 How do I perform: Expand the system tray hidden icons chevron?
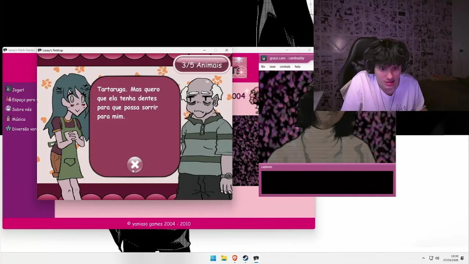pos(423,258)
